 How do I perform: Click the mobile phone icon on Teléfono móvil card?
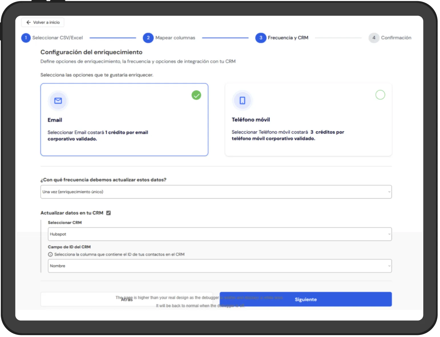[x=242, y=100]
